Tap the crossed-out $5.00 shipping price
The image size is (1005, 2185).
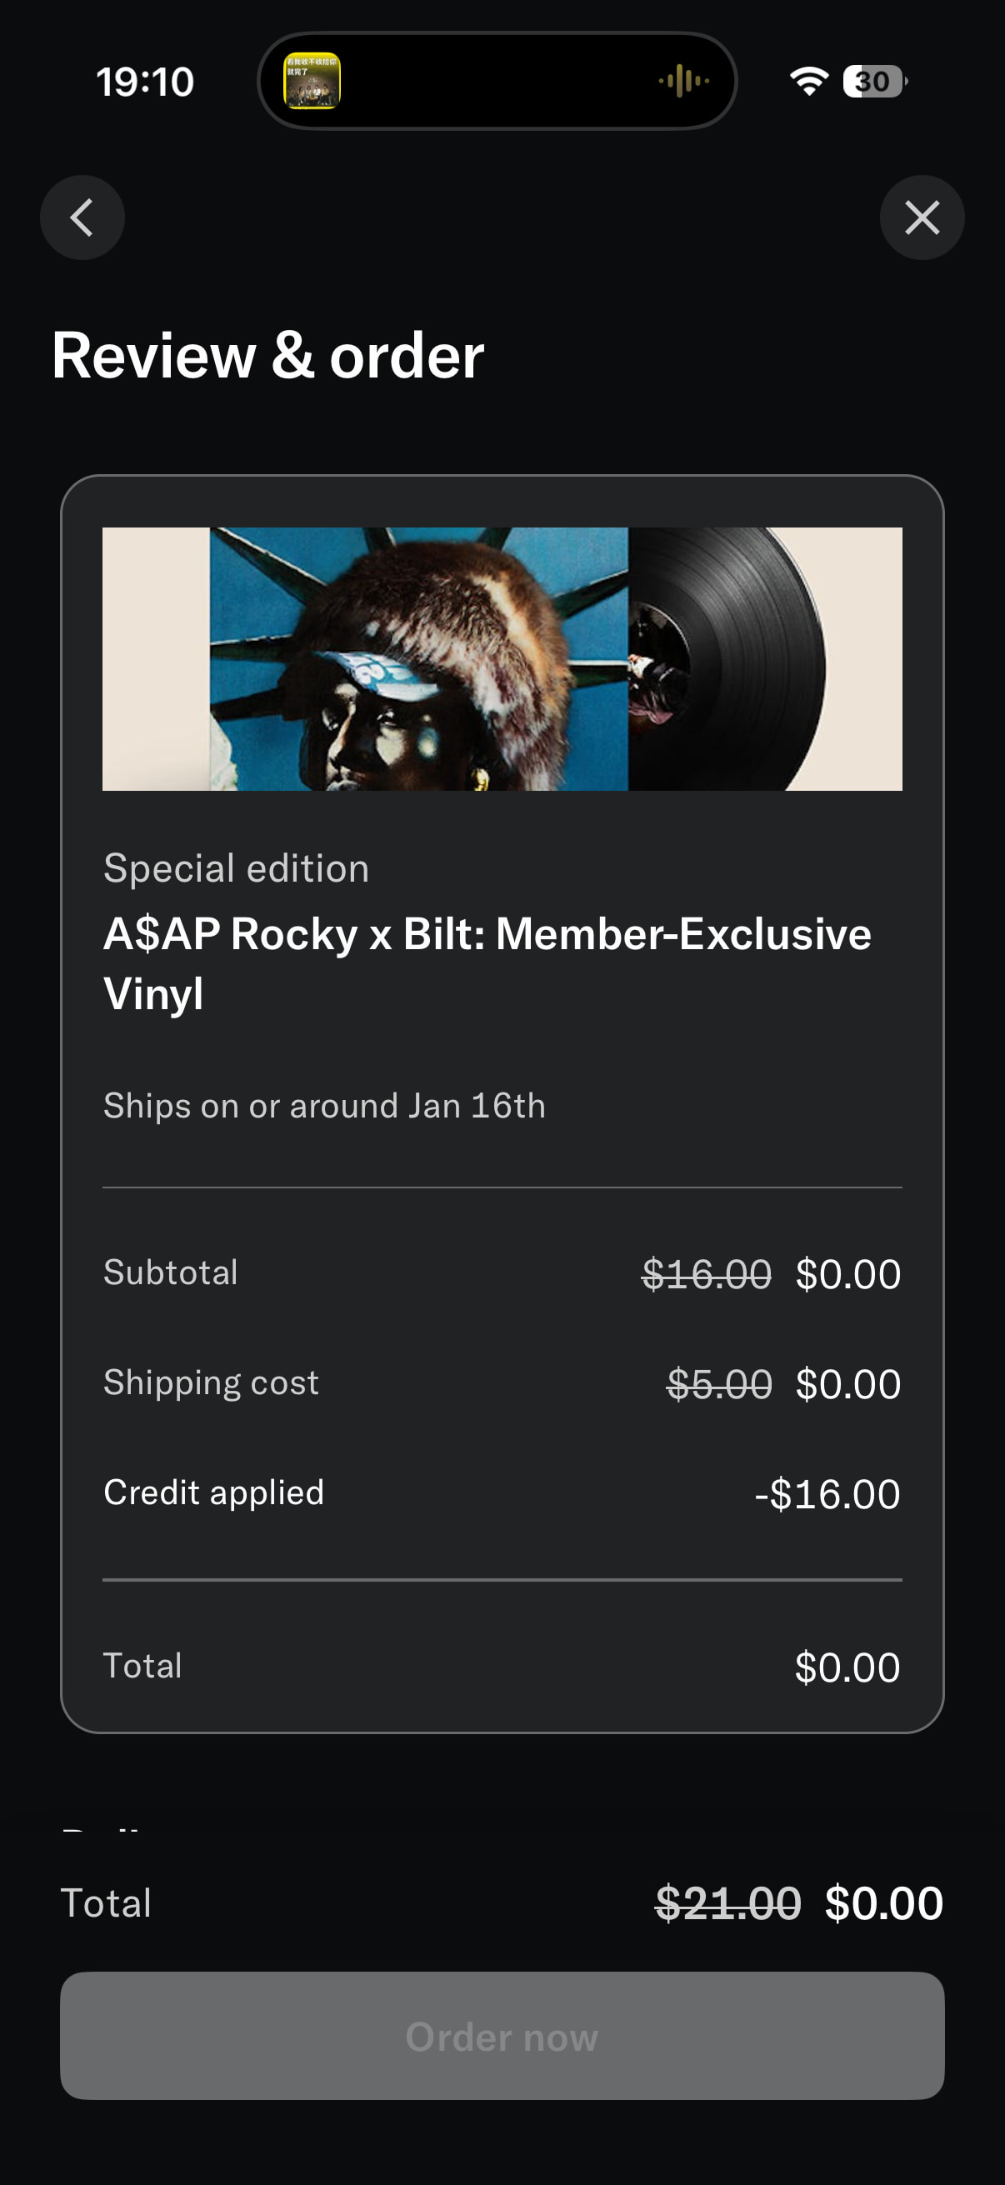(719, 1384)
